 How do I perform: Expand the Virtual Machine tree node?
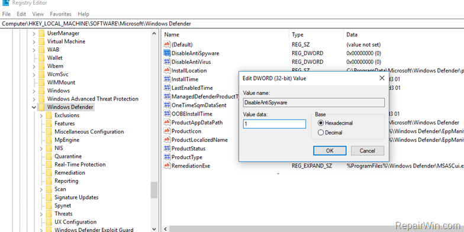tap(34, 41)
